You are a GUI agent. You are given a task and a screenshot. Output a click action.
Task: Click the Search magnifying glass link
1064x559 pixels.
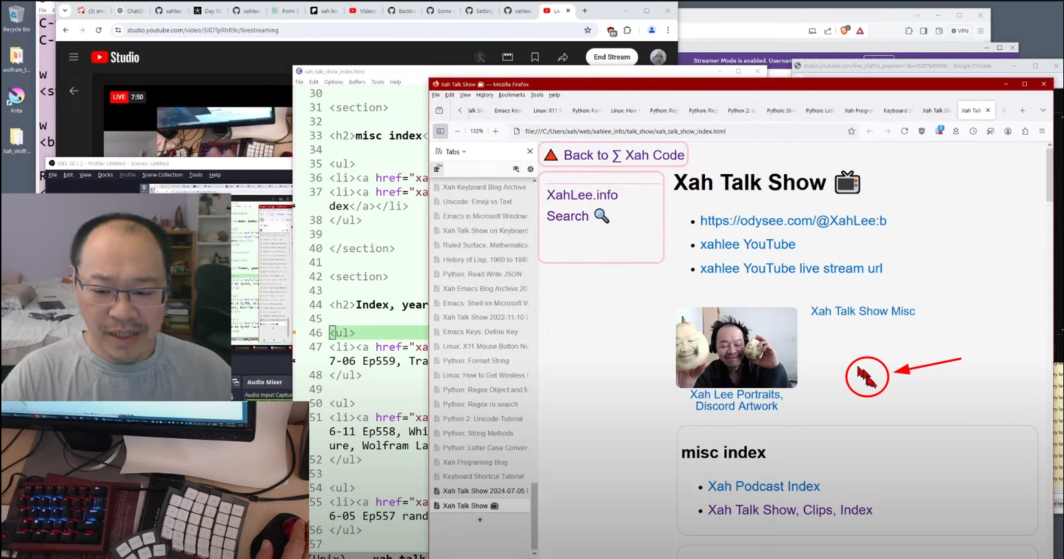click(578, 216)
